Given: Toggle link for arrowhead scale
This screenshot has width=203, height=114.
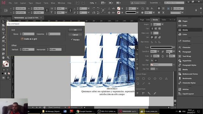Looking at the screenshot, I should pyautogui.click(x=163, y=56).
